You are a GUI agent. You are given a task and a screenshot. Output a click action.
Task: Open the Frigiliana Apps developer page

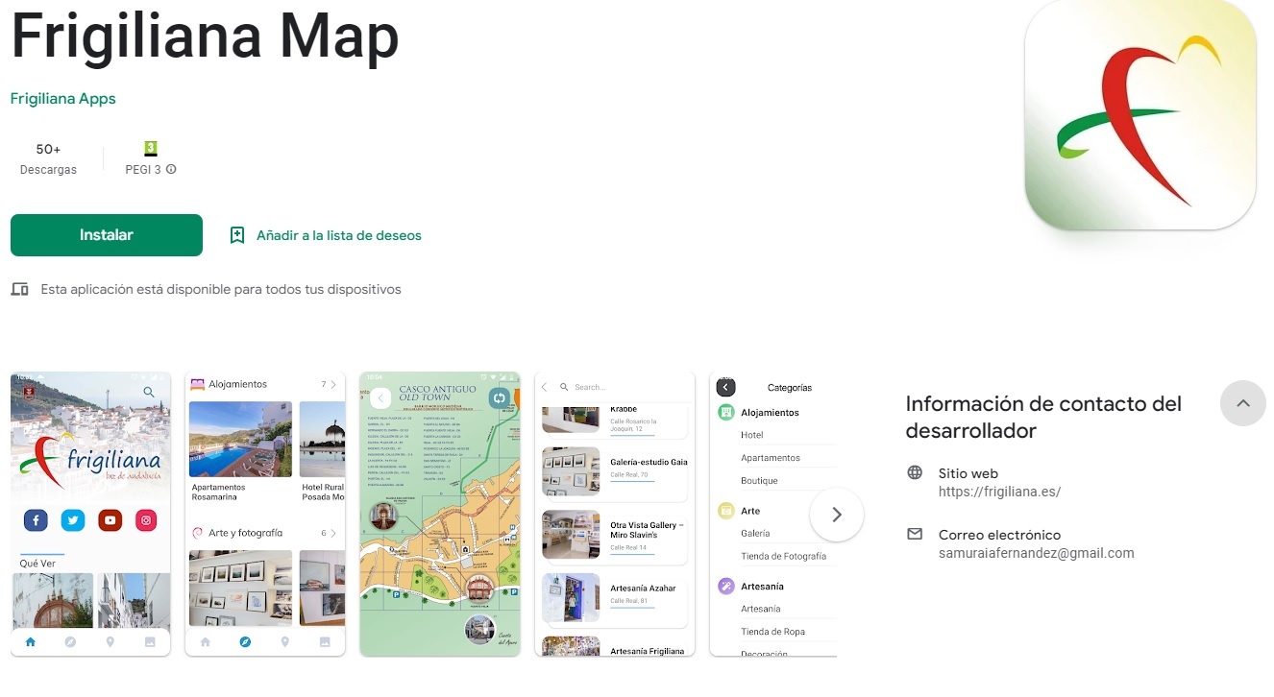click(x=63, y=99)
